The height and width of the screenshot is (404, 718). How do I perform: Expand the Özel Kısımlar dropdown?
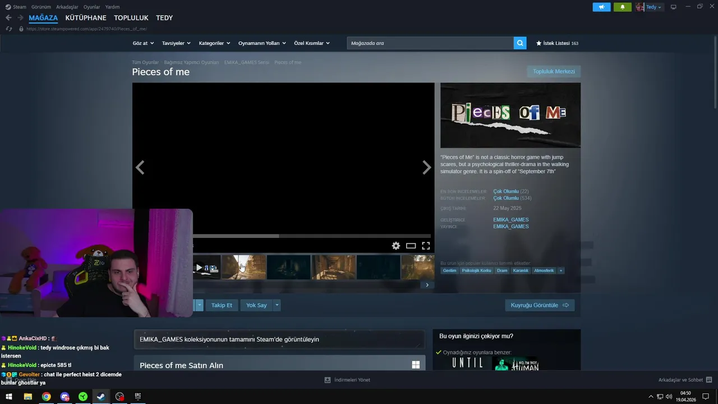[x=312, y=43]
